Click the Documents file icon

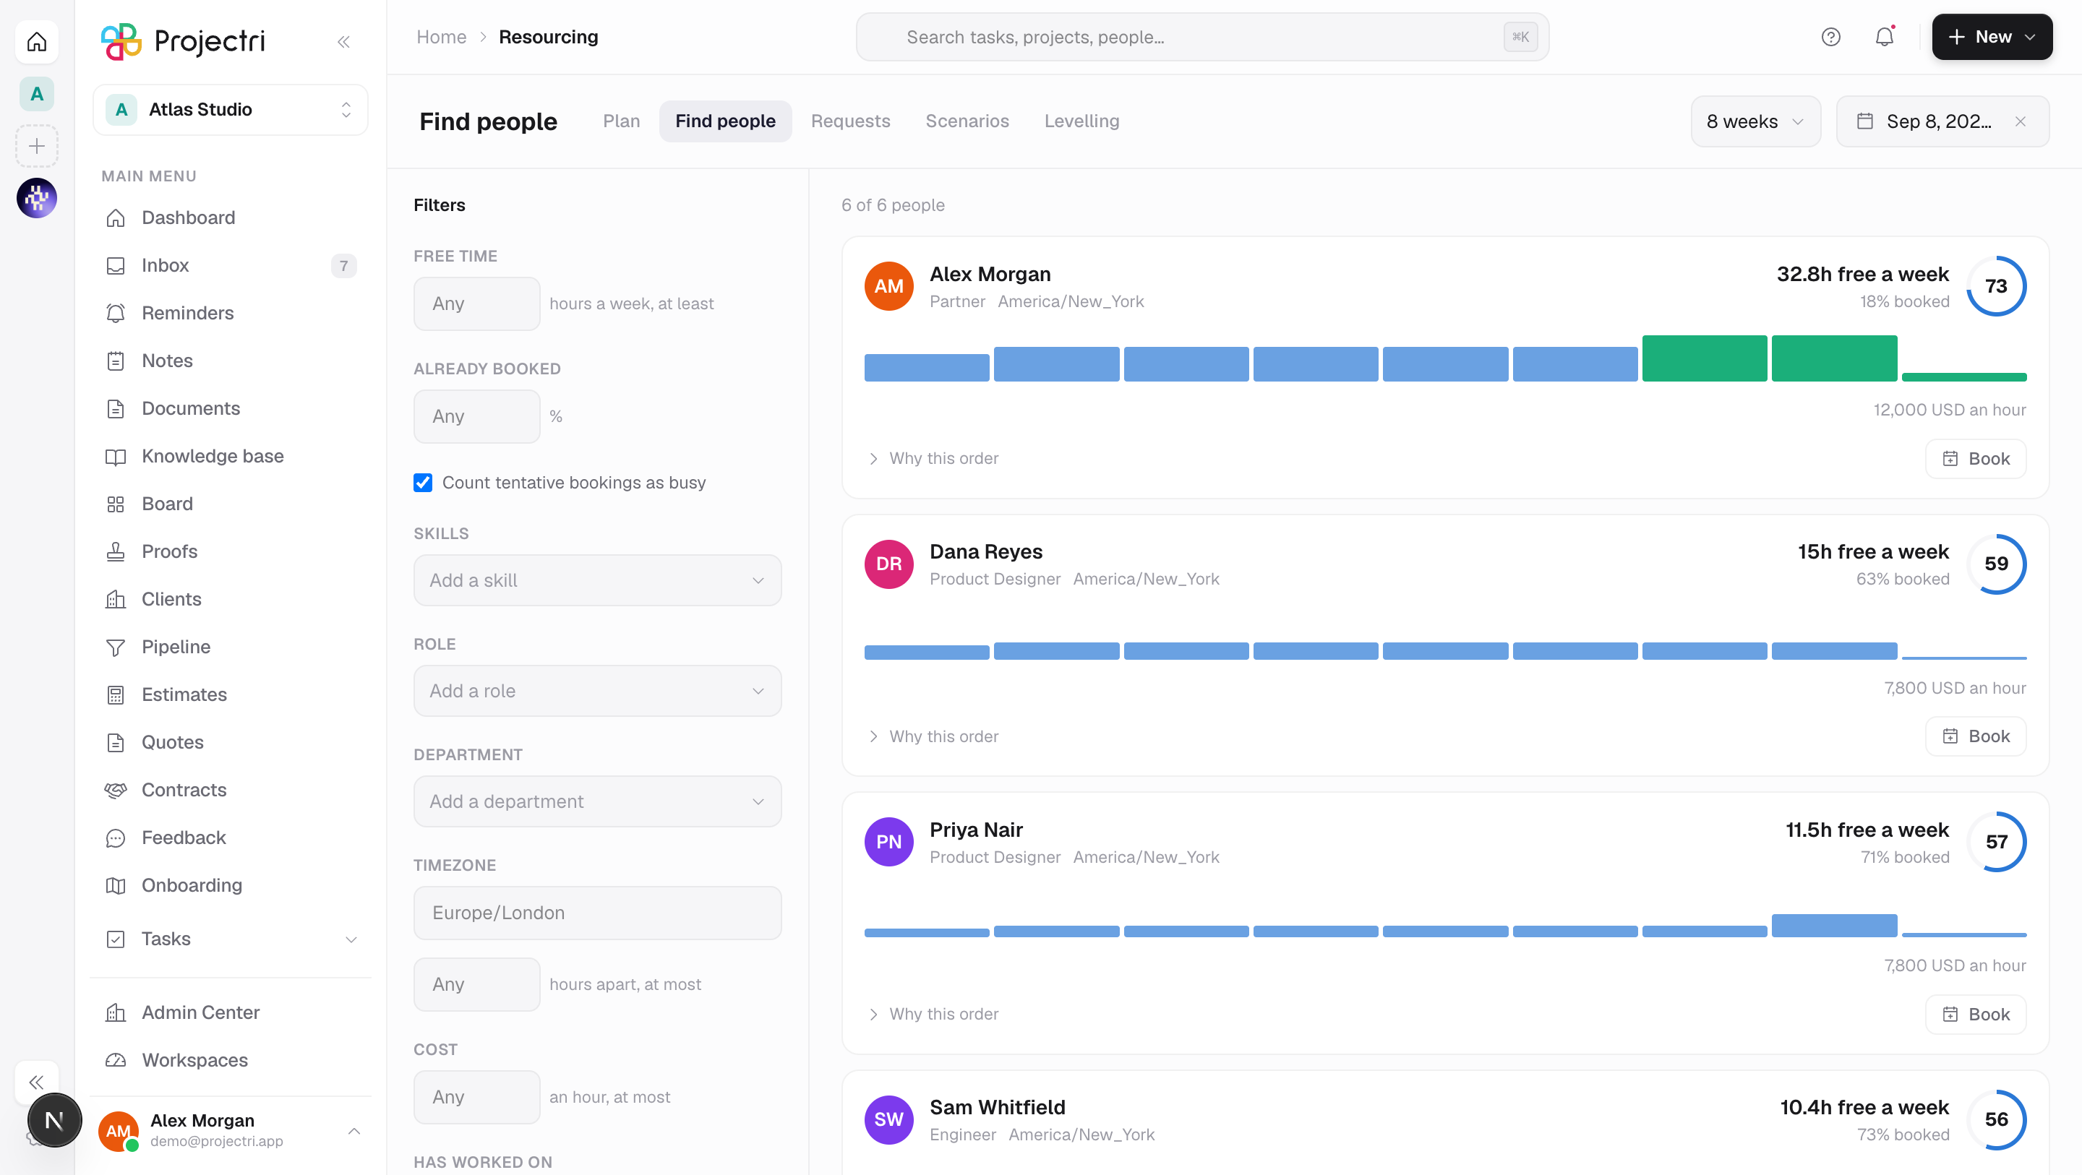tap(116, 409)
